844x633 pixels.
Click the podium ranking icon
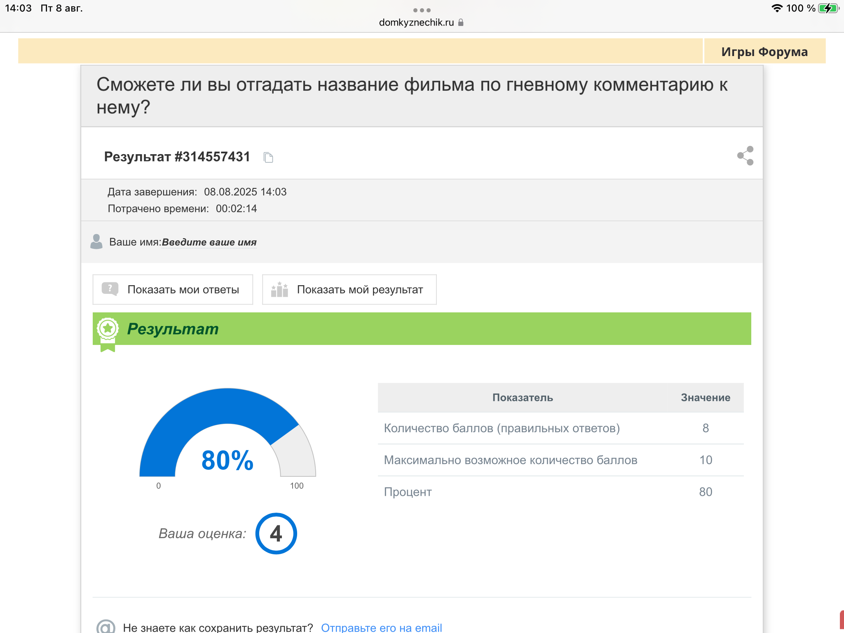coord(279,289)
